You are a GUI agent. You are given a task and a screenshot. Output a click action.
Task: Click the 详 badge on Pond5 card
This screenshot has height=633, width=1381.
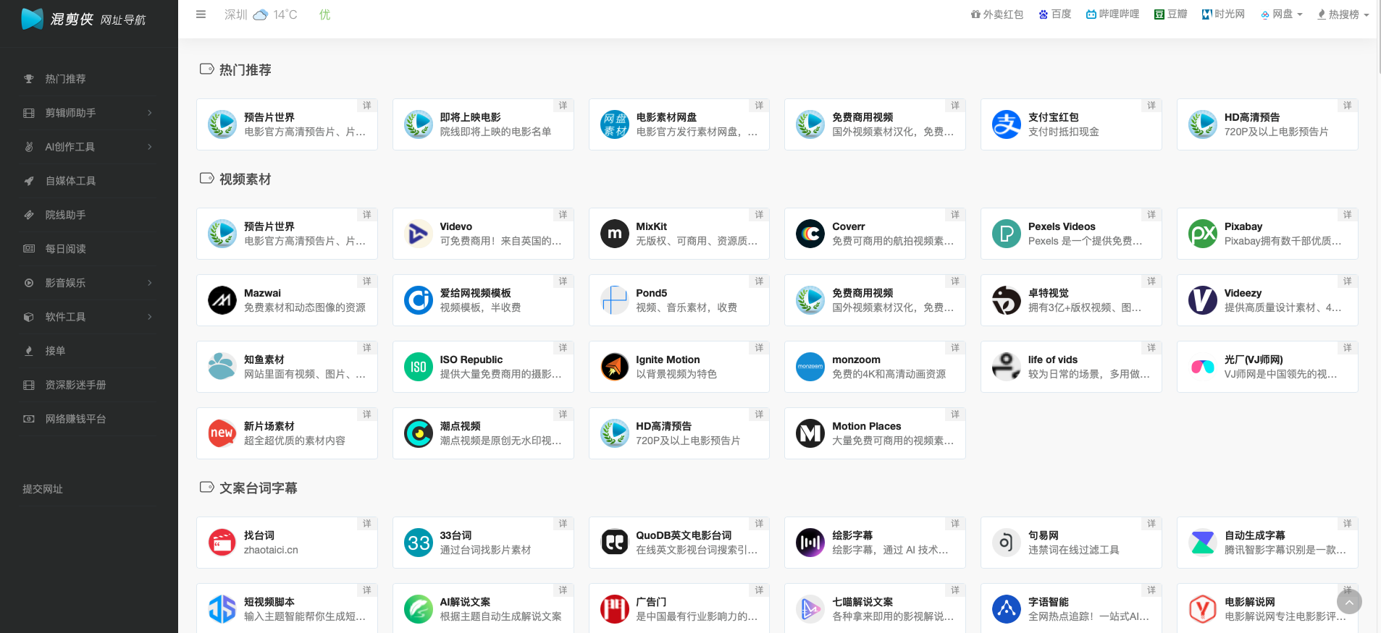coord(759,281)
